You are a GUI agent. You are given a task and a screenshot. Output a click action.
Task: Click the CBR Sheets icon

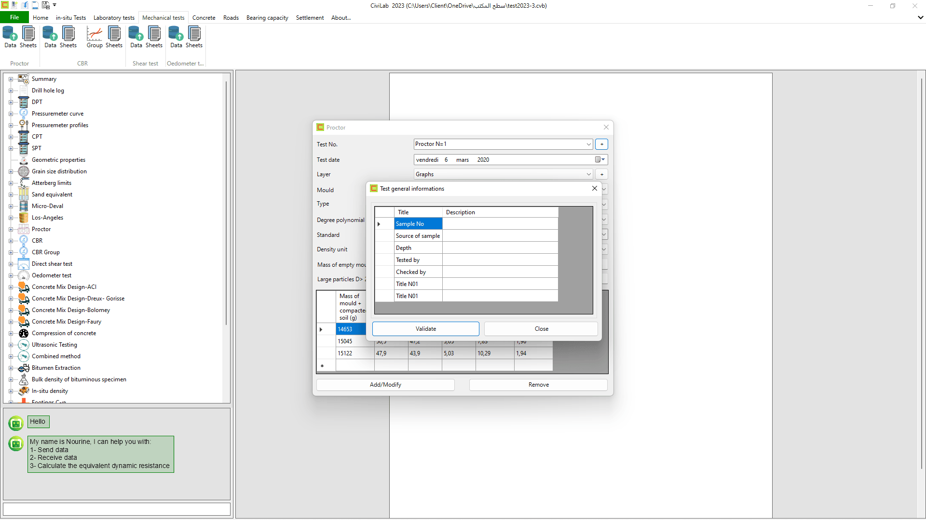tap(68, 36)
